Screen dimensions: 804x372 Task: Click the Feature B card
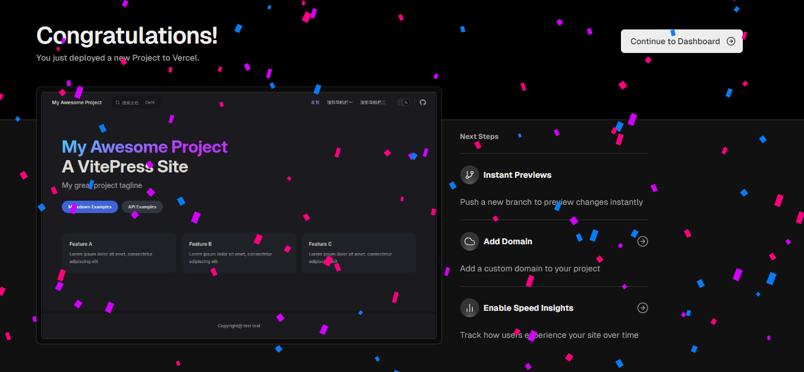[x=239, y=253]
